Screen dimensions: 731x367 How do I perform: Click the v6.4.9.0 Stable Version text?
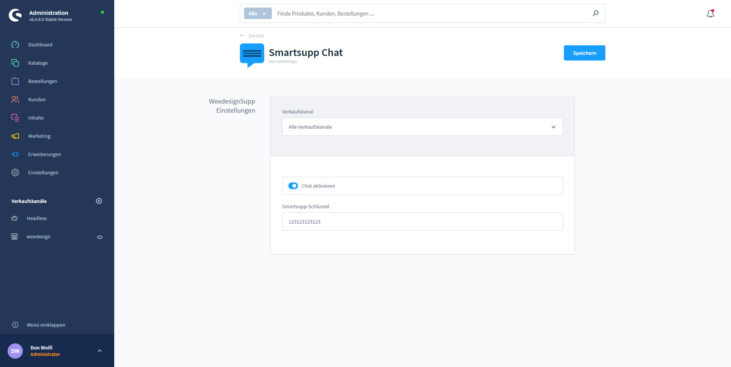coord(51,19)
